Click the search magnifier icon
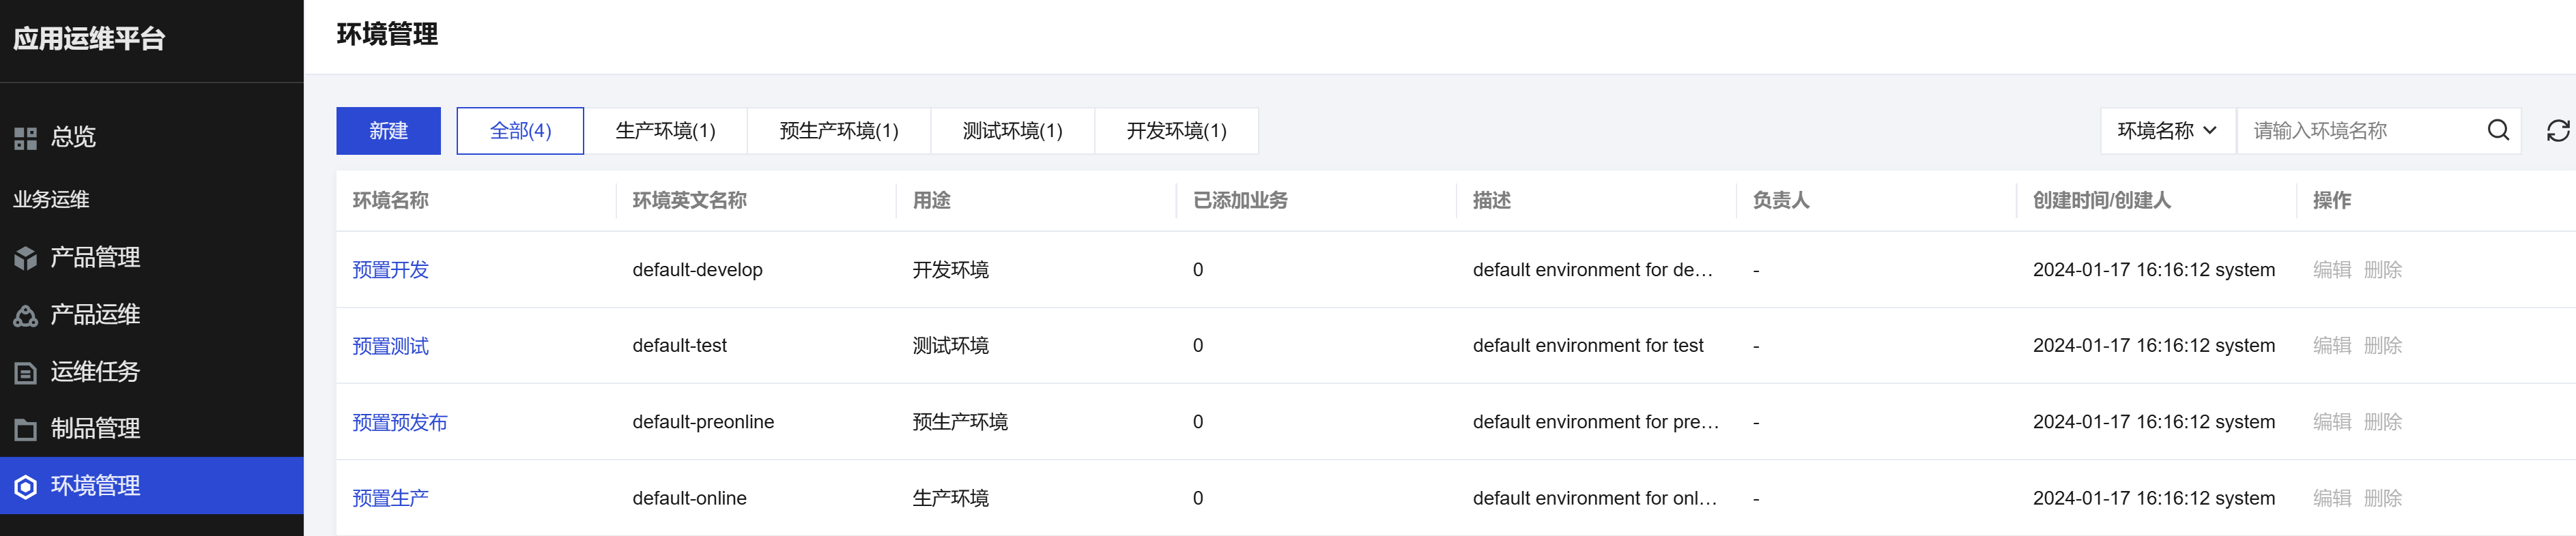The image size is (2576, 536). [2497, 131]
